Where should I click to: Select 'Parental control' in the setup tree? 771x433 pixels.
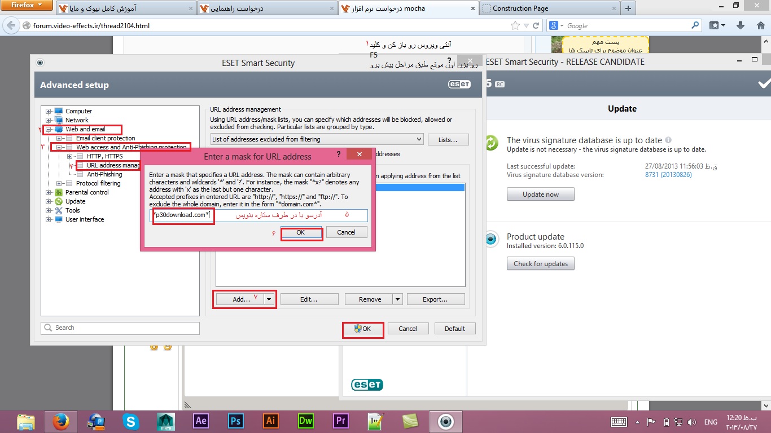pos(87,192)
